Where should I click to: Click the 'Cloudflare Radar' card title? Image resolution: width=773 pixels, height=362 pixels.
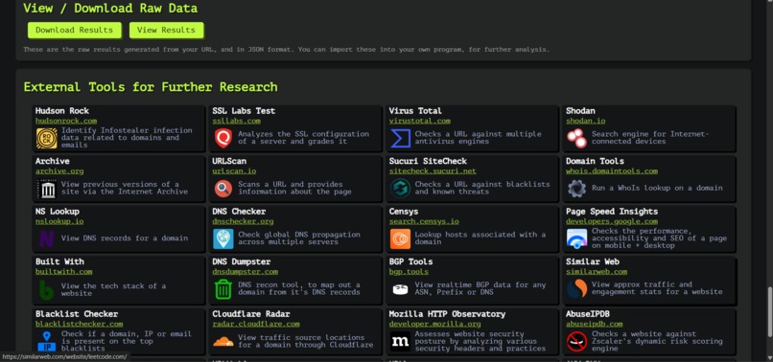coord(251,314)
